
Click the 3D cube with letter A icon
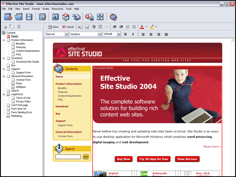(66, 17)
